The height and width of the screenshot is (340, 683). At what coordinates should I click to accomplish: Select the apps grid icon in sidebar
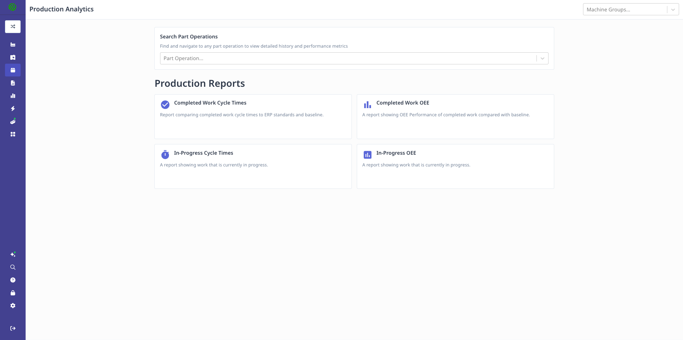tap(13, 134)
